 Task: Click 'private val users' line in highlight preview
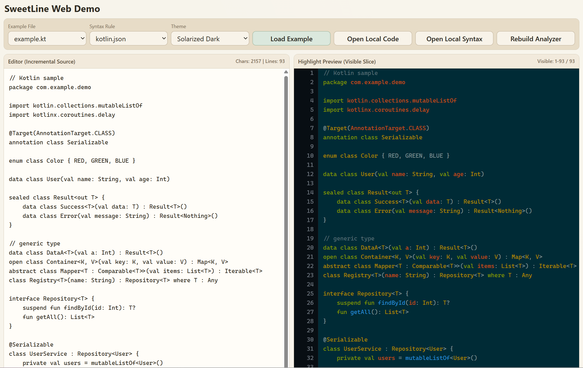(x=407, y=358)
